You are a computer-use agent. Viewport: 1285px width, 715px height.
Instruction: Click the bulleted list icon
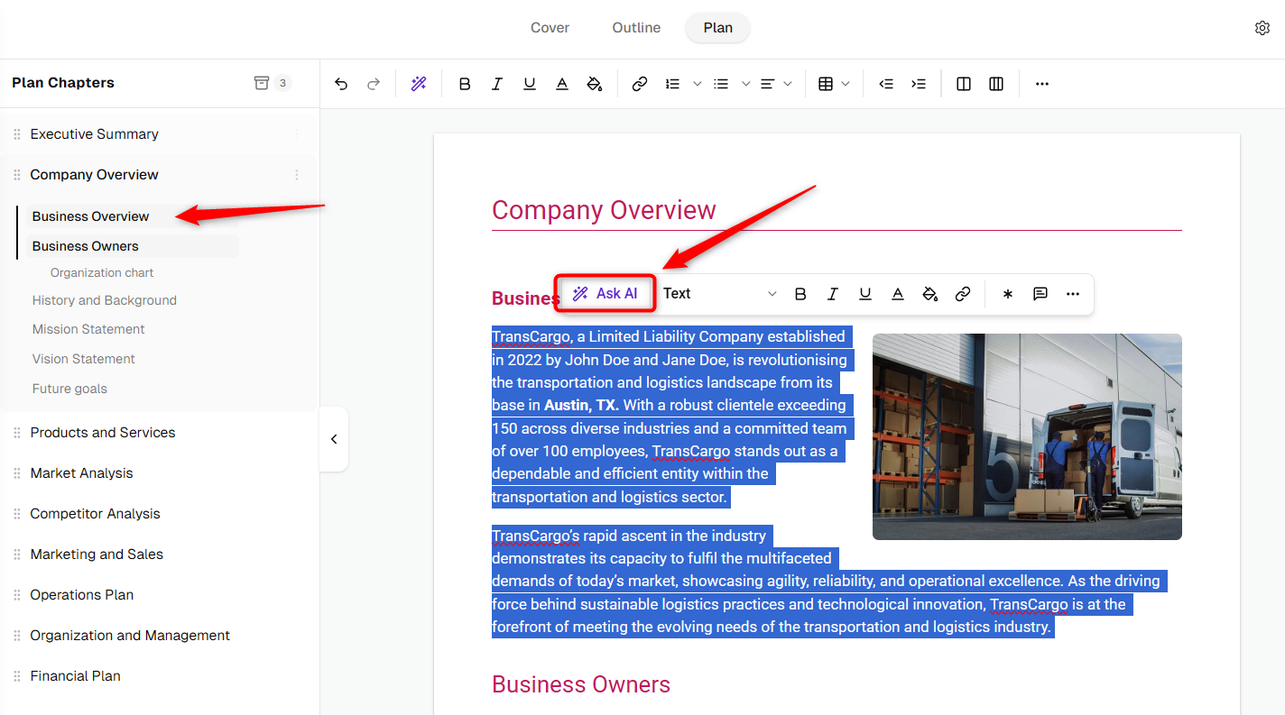(721, 84)
